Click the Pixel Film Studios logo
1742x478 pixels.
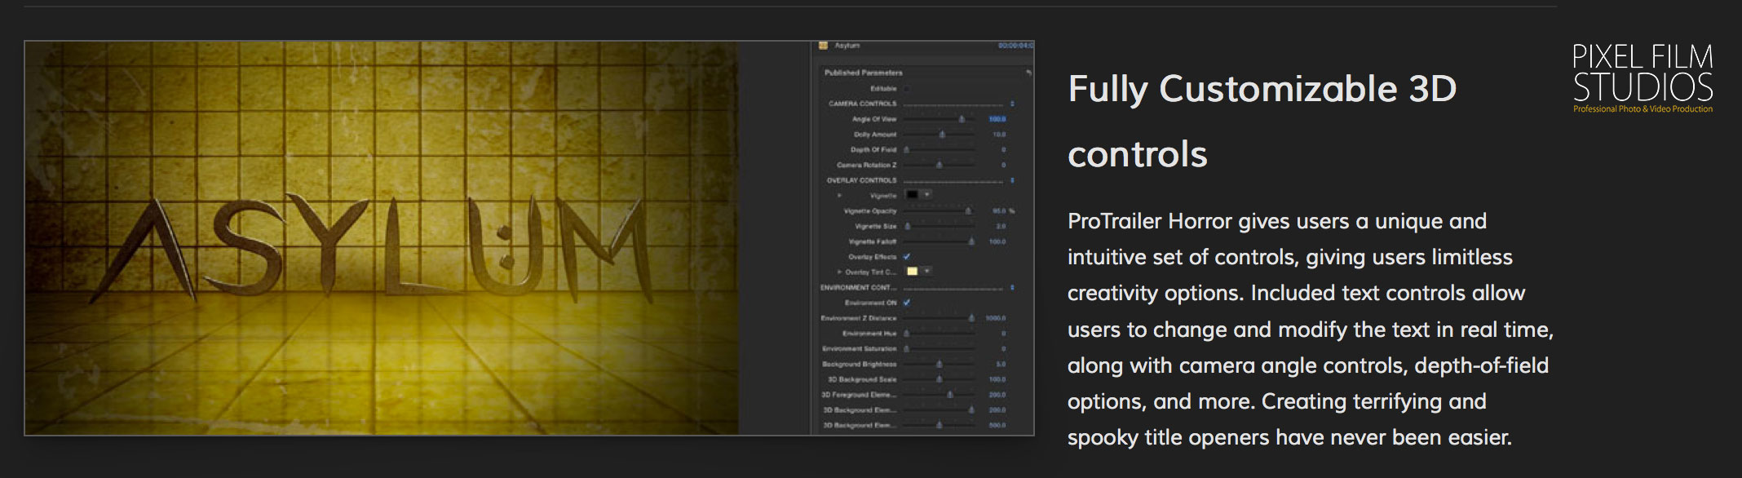point(1643,78)
